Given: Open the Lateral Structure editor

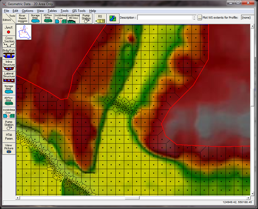Looking at the screenshot, I should coord(9,77).
